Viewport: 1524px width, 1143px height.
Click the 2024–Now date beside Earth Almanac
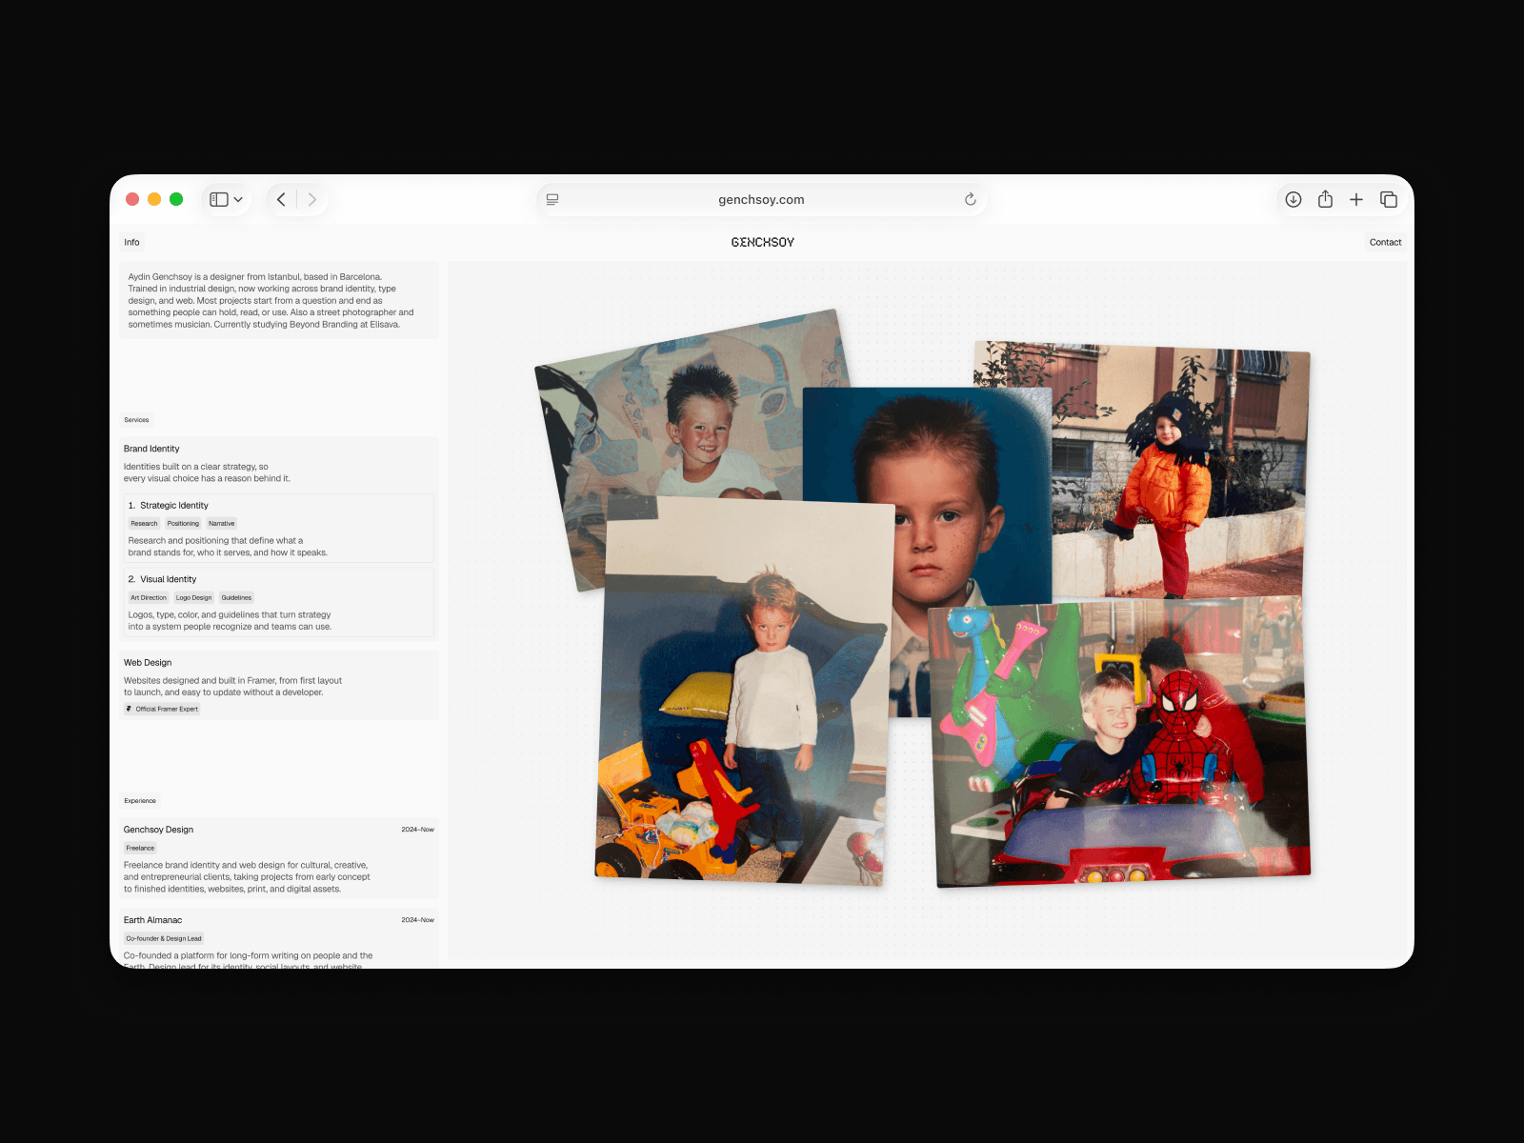417,920
